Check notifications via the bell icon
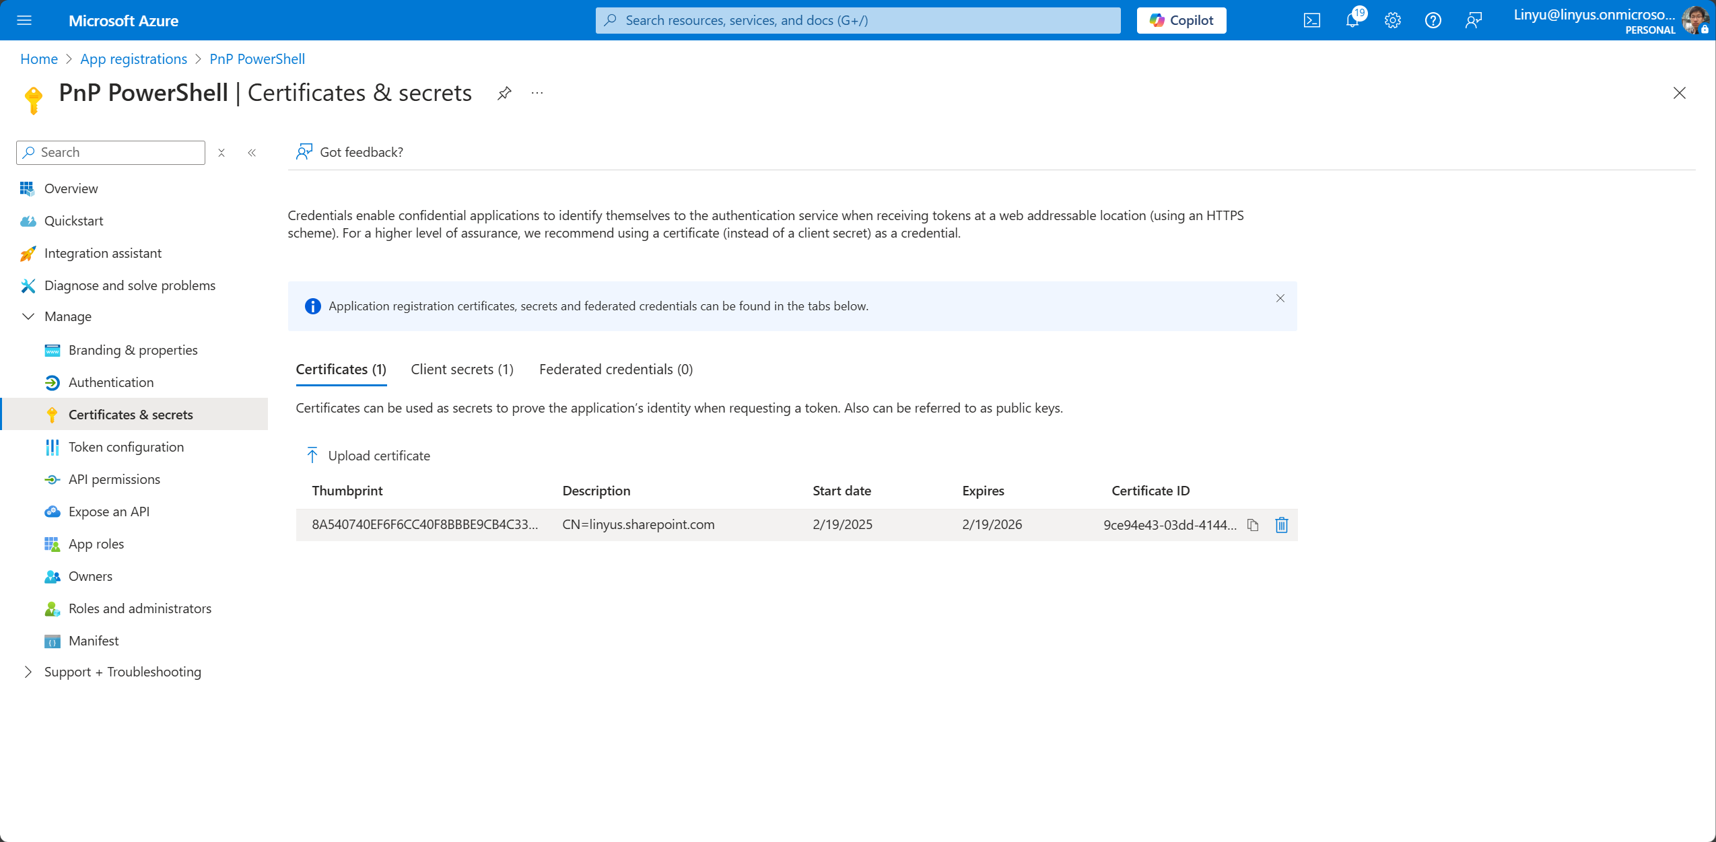This screenshot has height=842, width=1716. click(x=1352, y=20)
